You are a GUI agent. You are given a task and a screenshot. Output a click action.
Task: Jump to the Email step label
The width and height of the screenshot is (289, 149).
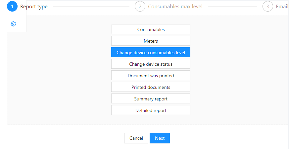(282, 7)
